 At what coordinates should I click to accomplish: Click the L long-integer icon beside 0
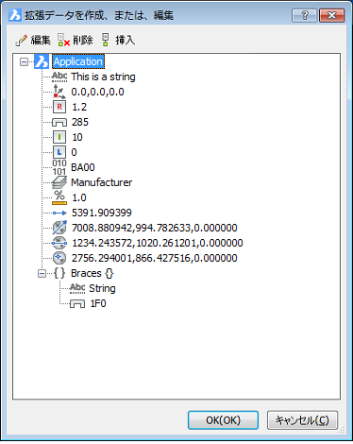click(x=59, y=152)
